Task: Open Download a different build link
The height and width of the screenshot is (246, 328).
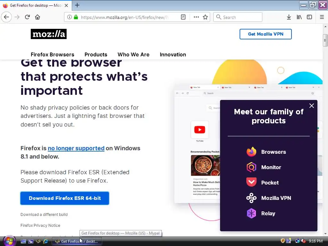Action: 44,214
